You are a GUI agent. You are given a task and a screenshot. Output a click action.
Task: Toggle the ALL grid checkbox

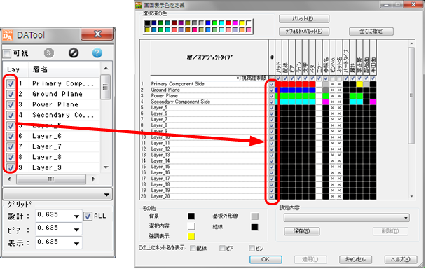coord(88,216)
